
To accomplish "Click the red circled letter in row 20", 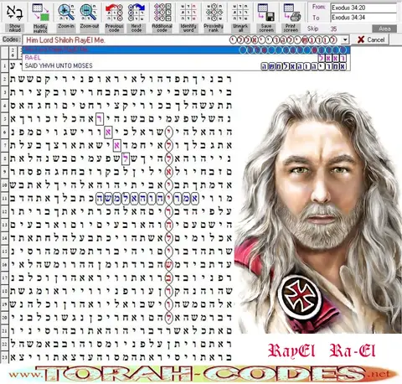I will tap(168, 318).
